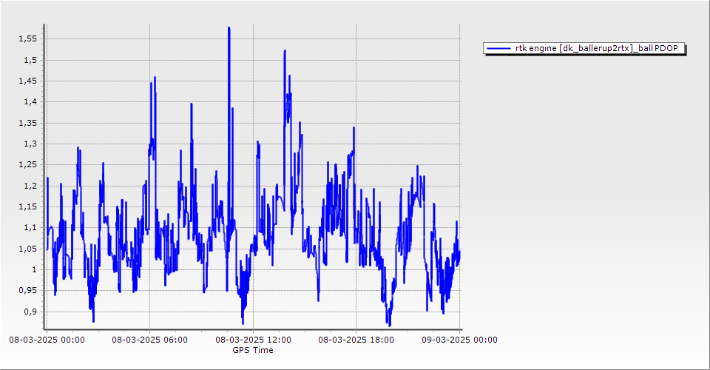Image resolution: width=710 pixels, height=370 pixels.
Task: Click y-axis value '1,55'
Action: coord(27,39)
